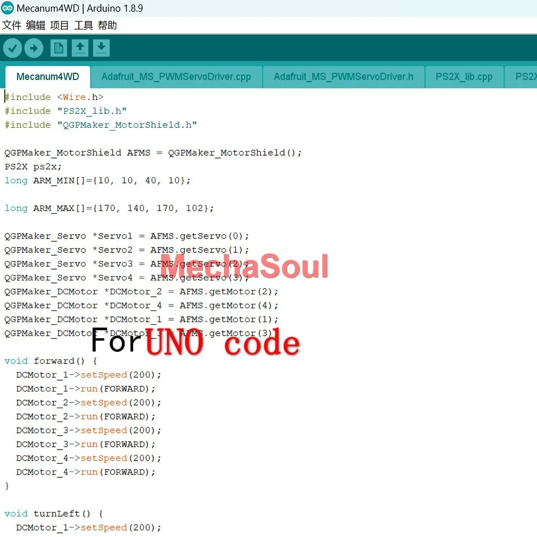Open the 编辑 menu

(x=35, y=25)
